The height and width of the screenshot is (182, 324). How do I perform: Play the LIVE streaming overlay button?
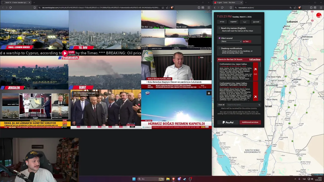point(65,53)
